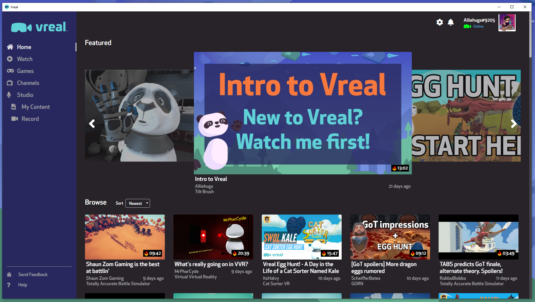This screenshot has width=535, height=302.
Task: Click the Vreal logo in the sidebar
Action: [39, 27]
